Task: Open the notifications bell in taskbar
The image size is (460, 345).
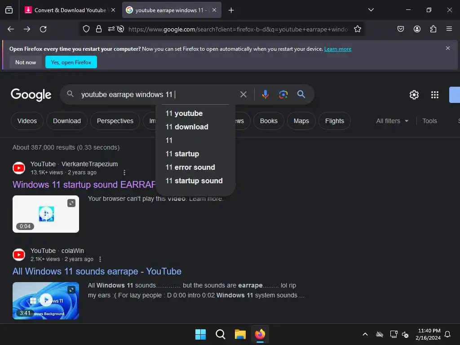Action: (447, 334)
